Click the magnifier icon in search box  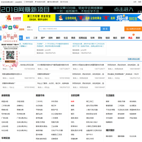41,29
